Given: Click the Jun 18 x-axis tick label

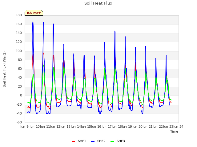Looking at the screenshot, I should click(x=116, y=126).
